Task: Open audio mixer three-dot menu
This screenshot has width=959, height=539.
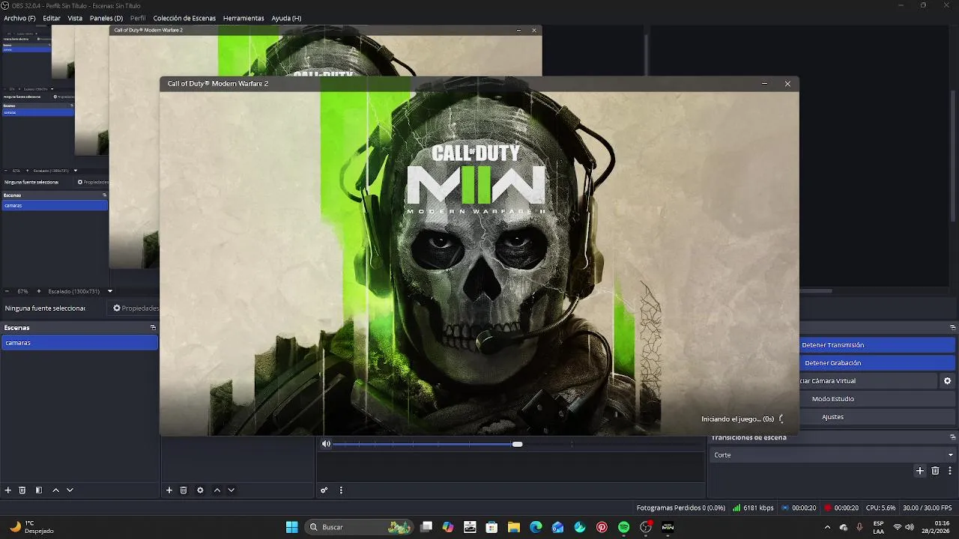Action: tap(341, 490)
